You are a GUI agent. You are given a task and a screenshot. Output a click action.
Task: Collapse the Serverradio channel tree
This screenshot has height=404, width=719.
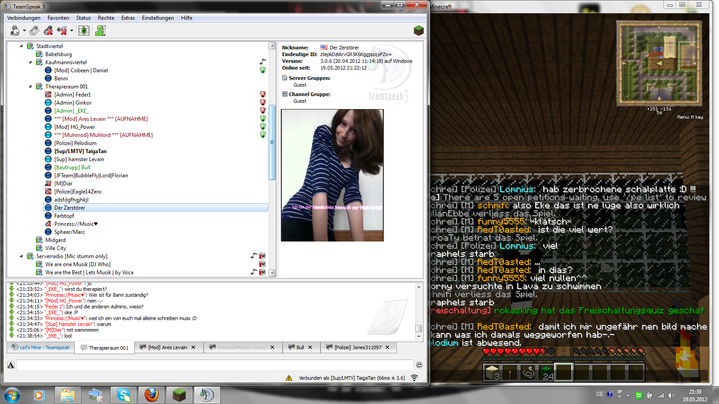pos(21,256)
